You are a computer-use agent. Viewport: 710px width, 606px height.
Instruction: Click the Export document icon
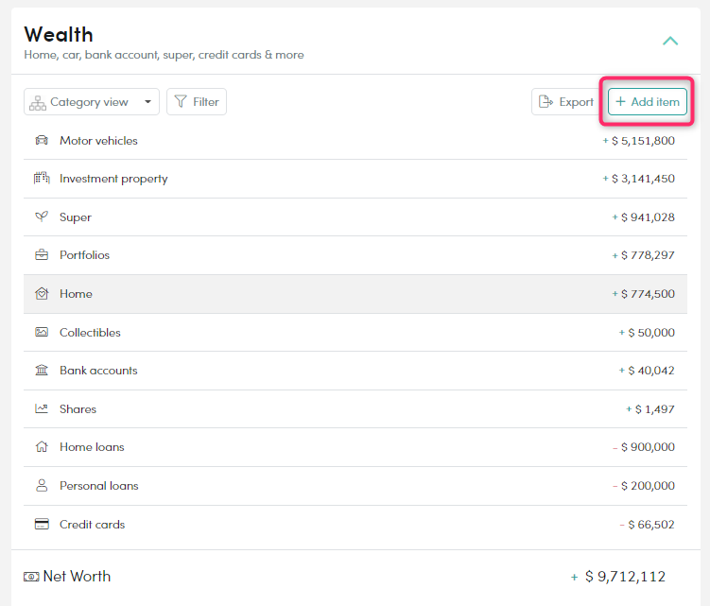[x=545, y=101]
